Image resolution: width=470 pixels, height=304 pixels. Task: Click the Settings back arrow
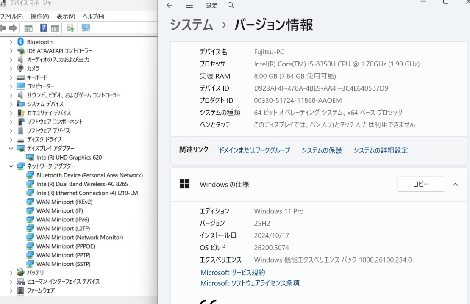170,5
